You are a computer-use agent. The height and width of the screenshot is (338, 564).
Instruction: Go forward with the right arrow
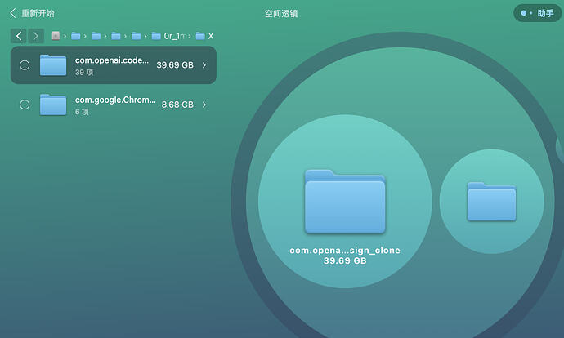(x=36, y=36)
